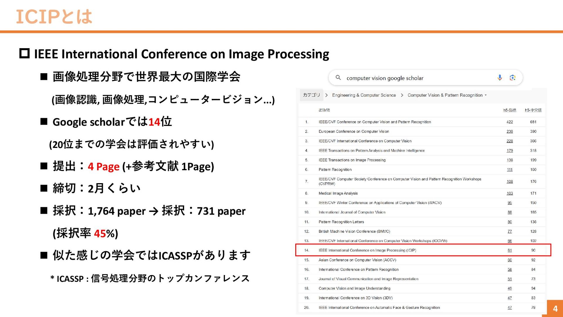The image size is (563, 317).
Task: Click the h5-指標 column header
Action: [x=510, y=110]
